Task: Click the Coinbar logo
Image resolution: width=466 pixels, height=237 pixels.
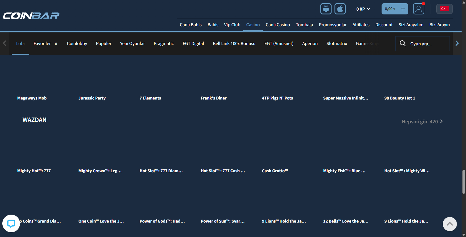Action: point(31,16)
